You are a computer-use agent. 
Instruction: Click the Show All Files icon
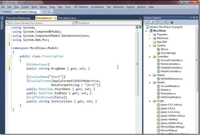point(152,22)
